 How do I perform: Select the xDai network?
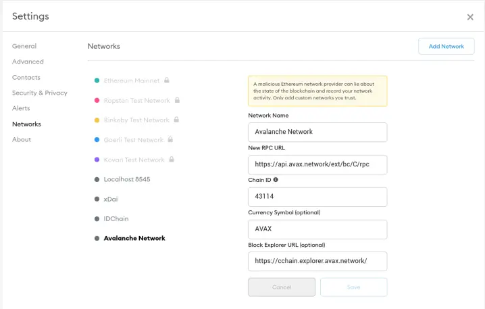pyautogui.click(x=110, y=199)
